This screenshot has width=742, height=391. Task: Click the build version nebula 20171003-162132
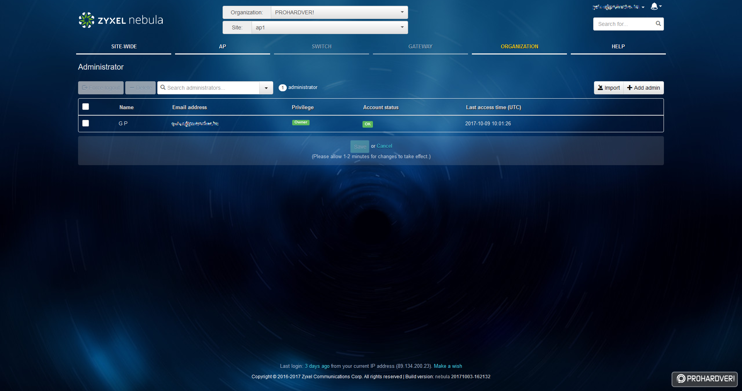coord(463,376)
